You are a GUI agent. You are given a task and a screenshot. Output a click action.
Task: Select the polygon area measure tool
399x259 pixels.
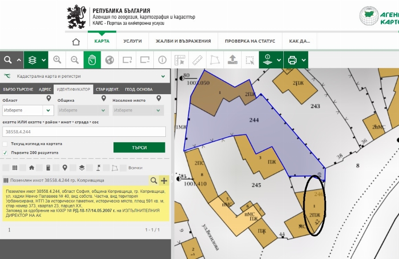click(x=215, y=60)
